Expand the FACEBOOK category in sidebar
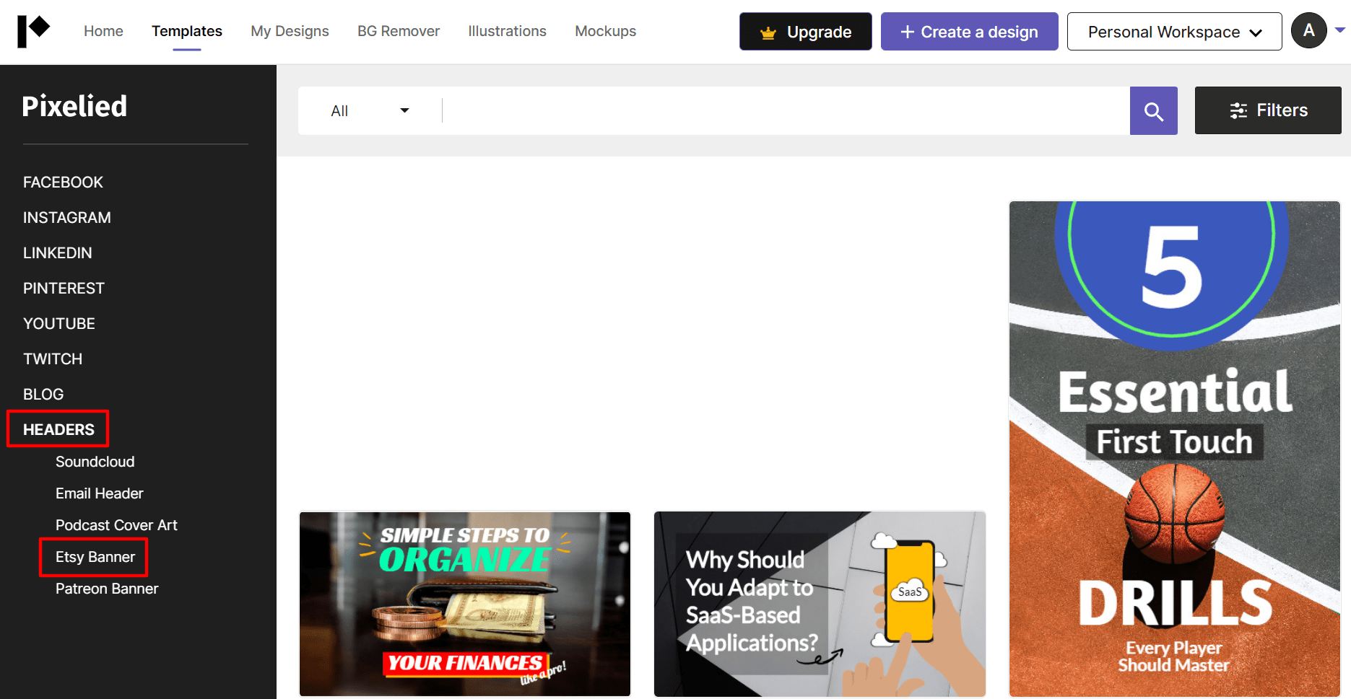 tap(63, 183)
